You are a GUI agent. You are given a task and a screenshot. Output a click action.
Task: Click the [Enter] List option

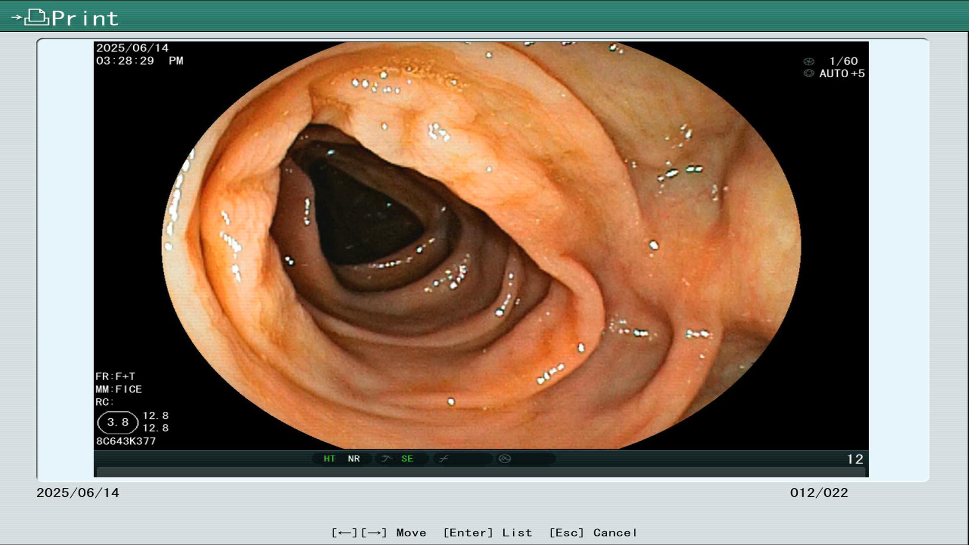click(488, 533)
